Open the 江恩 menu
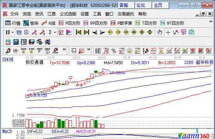This screenshot has width=215, height=139. click(x=51, y=14)
